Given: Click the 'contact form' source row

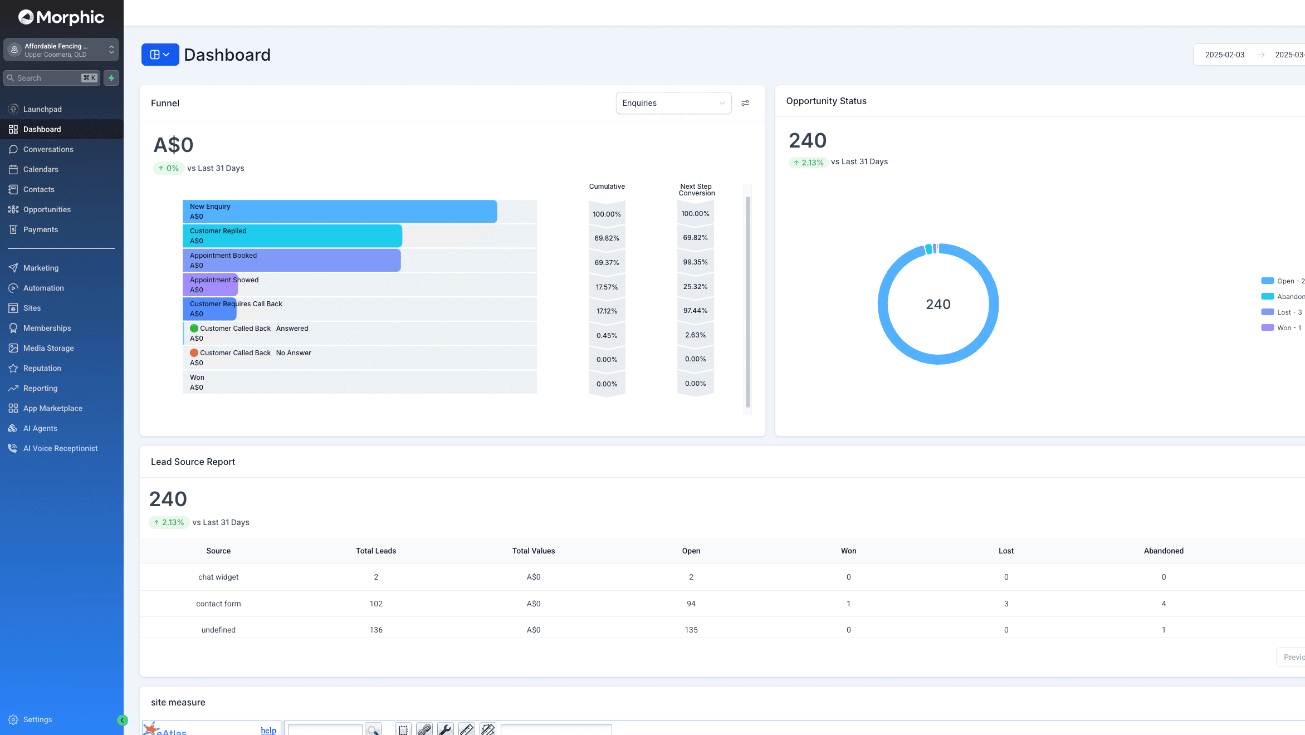Looking at the screenshot, I should [x=722, y=604].
